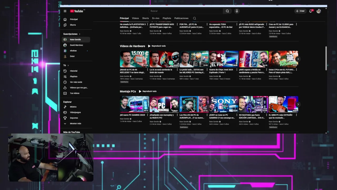Image resolution: width=337 pixels, height=190 pixels.
Task: Click the page vertical scrollbar thumb
Action: 326,58
